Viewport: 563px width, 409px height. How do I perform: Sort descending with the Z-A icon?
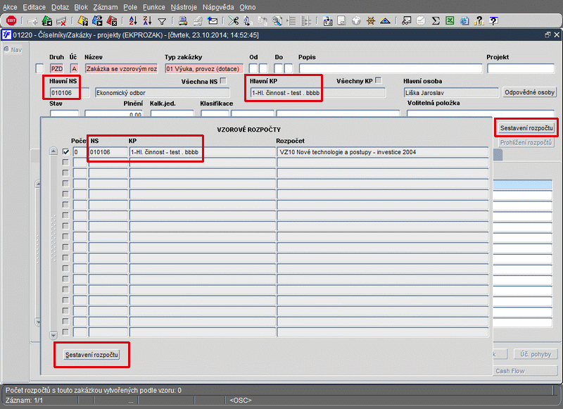click(147, 21)
